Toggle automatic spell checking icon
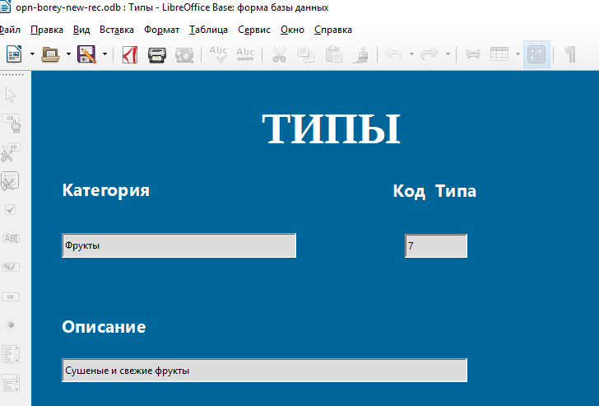 [x=245, y=54]
